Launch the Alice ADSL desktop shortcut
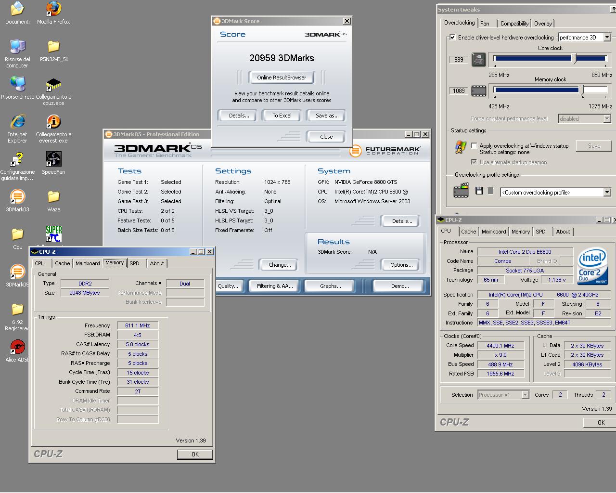Viewport: 616px width, 493px height. point(17,351)
